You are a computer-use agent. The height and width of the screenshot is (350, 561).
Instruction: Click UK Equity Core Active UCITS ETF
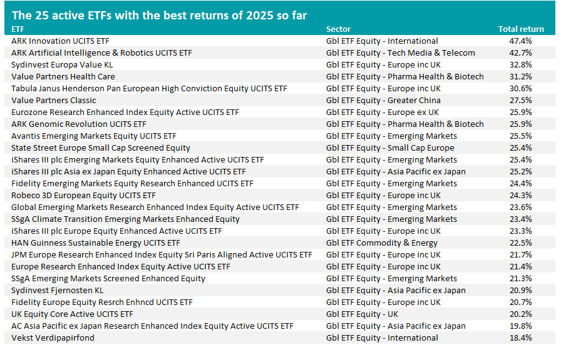pyautogui.click(x=72, y=314)
